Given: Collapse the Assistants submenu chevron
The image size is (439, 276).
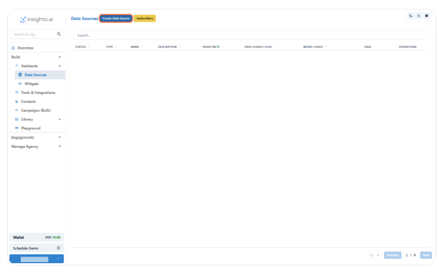Looking at the screenshot, I should click(60, 66).
